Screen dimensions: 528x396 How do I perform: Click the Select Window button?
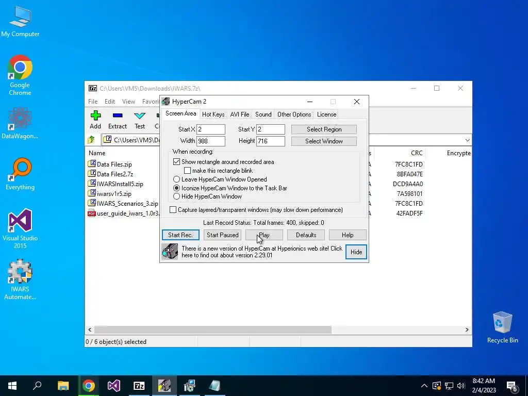[x=324, y=141]
